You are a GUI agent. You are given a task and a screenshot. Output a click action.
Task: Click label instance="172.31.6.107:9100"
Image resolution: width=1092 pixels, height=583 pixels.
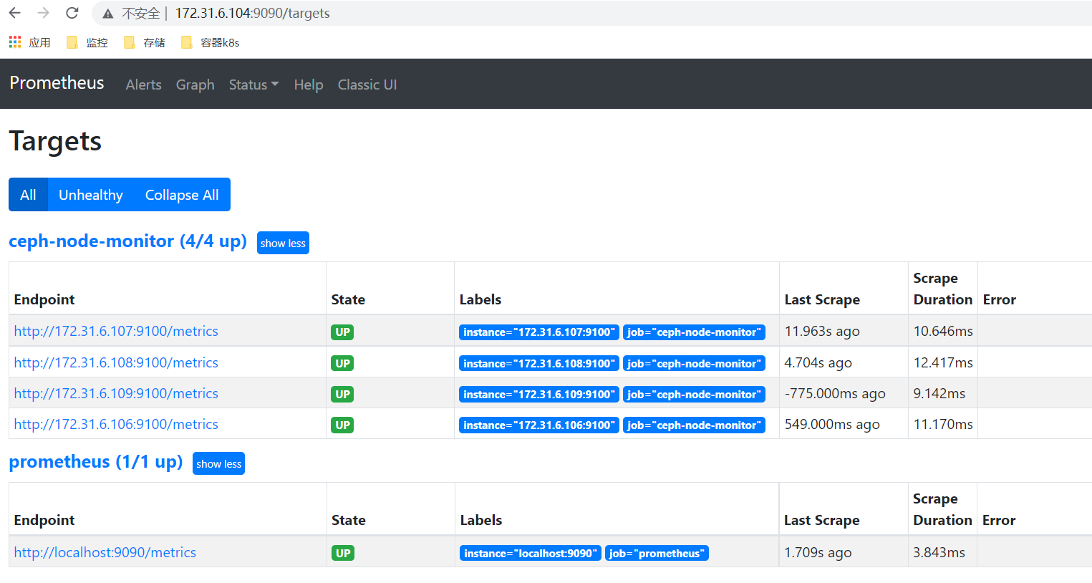(539, 332)
